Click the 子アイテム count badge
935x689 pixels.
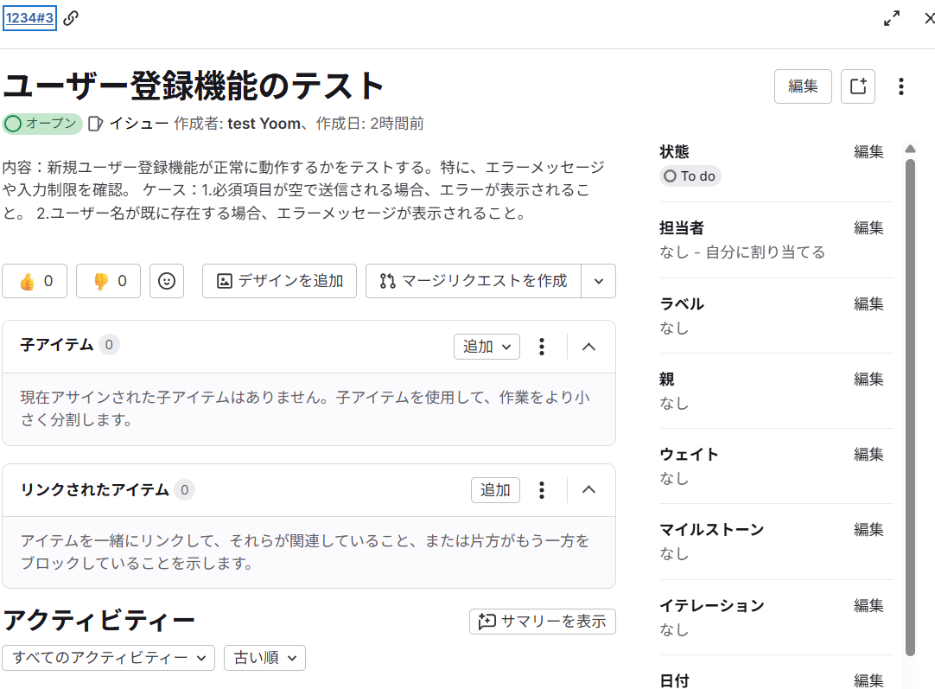(x=109, y=345)
